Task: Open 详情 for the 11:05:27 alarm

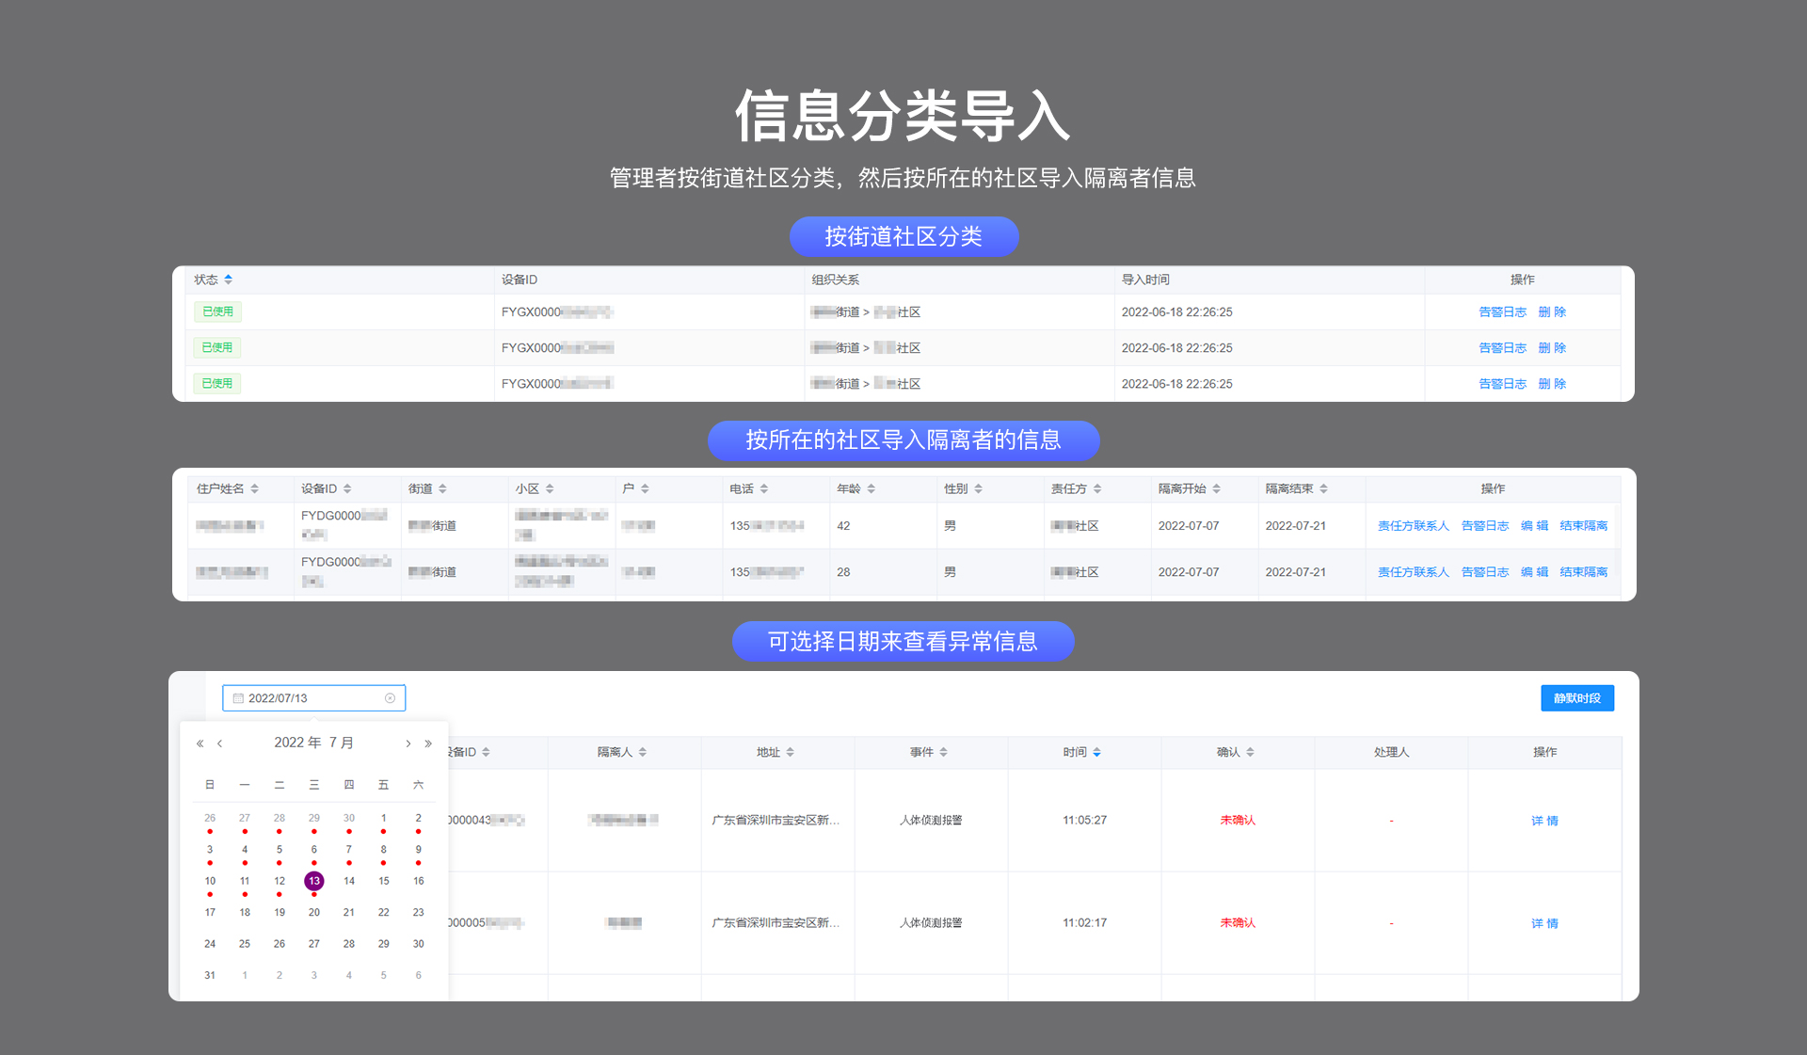Action: (x=1544, y=821)
